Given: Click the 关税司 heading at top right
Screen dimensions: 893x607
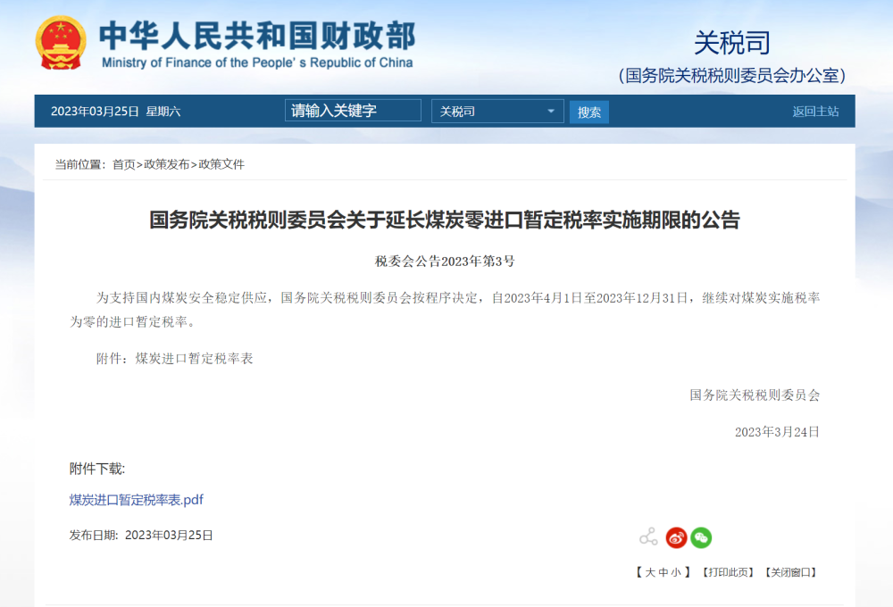Looking at the screenshot, I should 731,42.
